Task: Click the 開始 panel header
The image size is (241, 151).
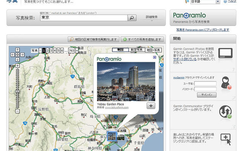Action: 203,39
